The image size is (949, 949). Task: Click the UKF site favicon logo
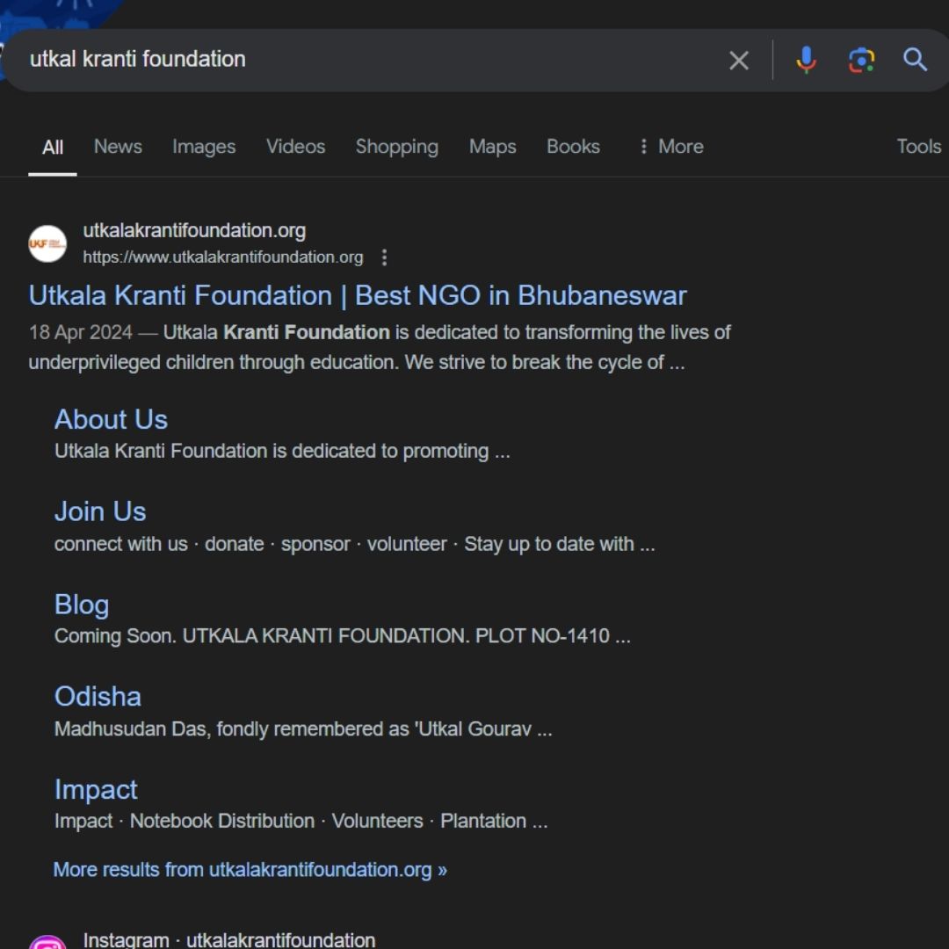[x=47, y=244]
